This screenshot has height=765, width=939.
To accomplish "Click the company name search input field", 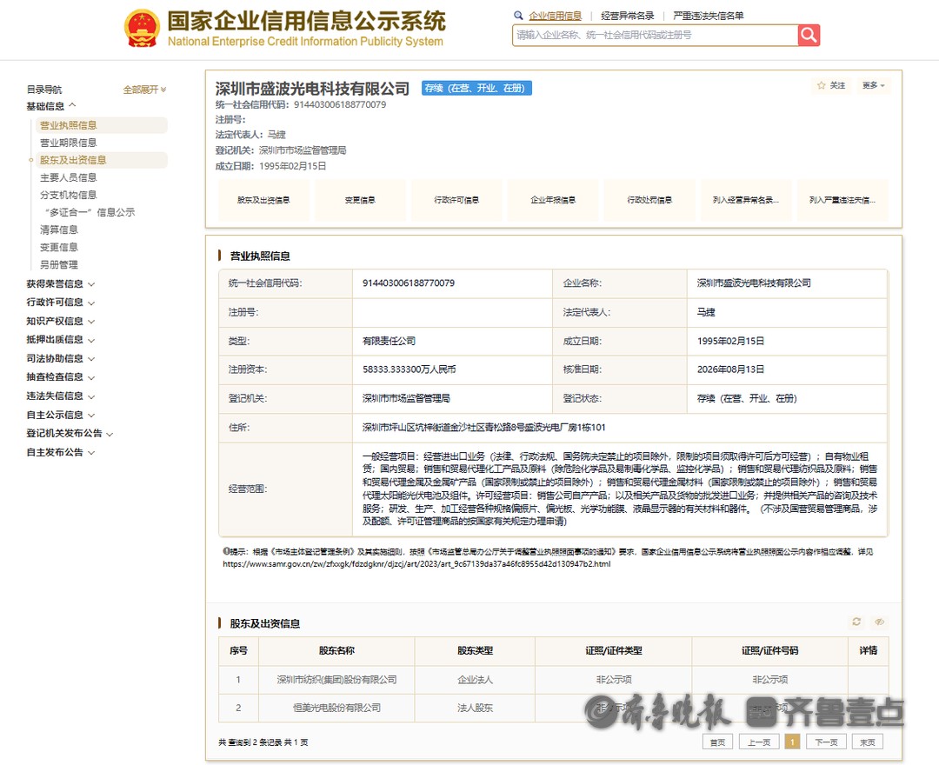I will click(656, 36).
